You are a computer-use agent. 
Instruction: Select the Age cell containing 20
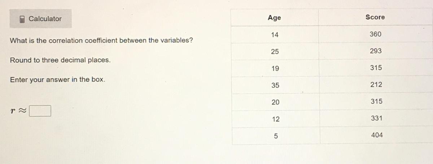(275, 102)
